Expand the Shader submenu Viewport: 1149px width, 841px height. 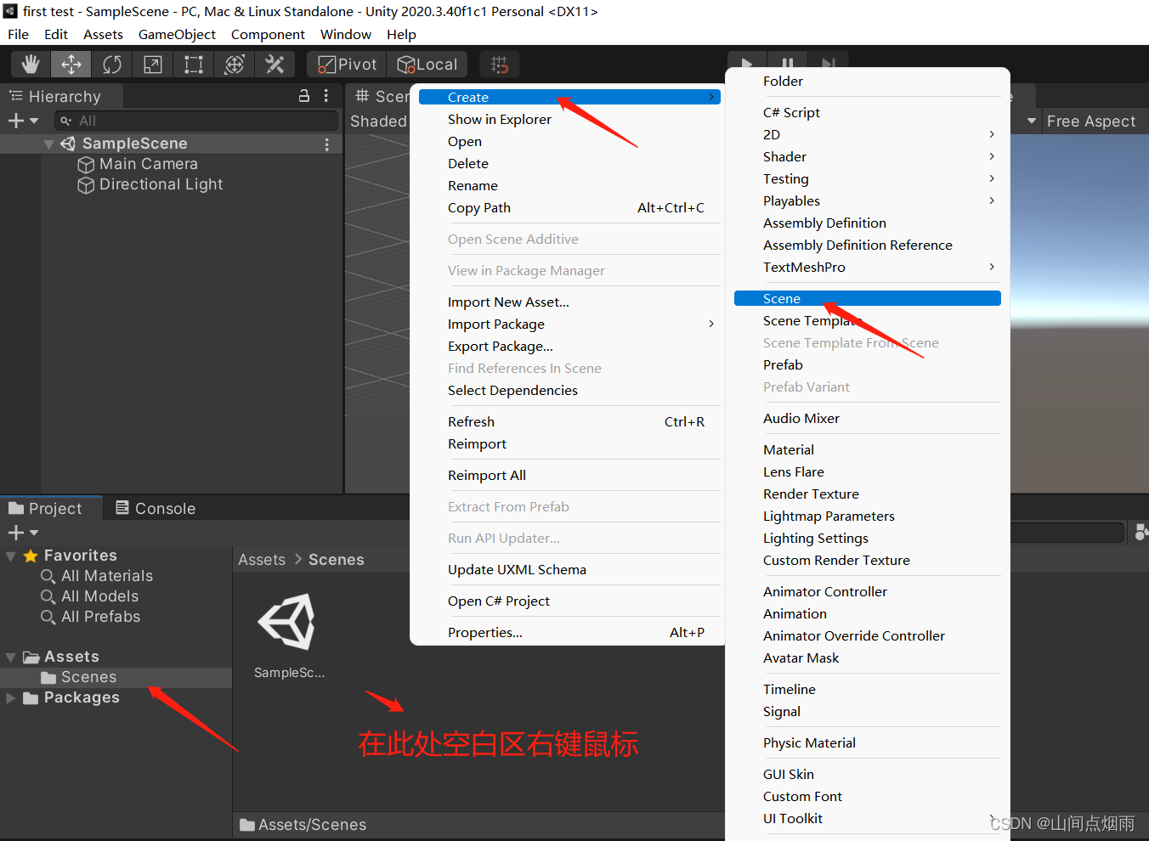tap(867, 156)
